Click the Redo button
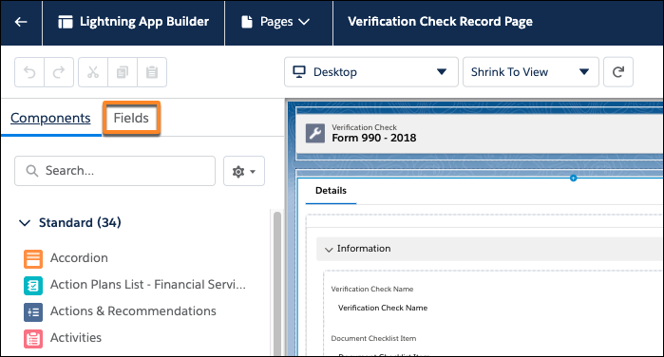This screenshot has width=664, height=357. (59, 72)
